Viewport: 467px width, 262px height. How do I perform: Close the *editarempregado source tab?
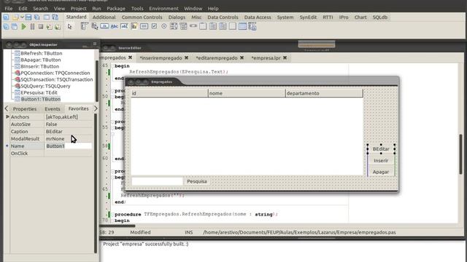(x=242, y=57)
